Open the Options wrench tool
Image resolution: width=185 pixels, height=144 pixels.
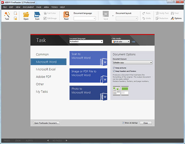[176, 18]
